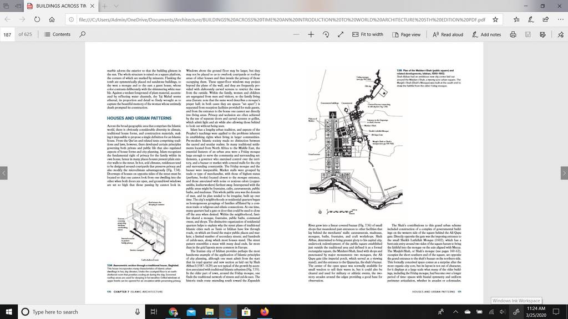The height and width of the screenshot is (319, 568).
Task: Click the page number field showing 187
Action: 7,34
